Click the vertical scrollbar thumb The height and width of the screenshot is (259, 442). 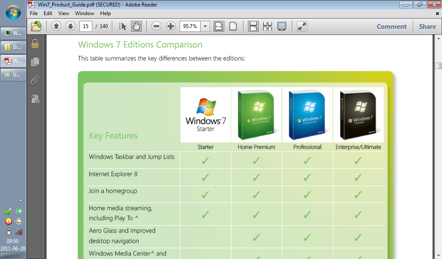click(x=438, y=66)
